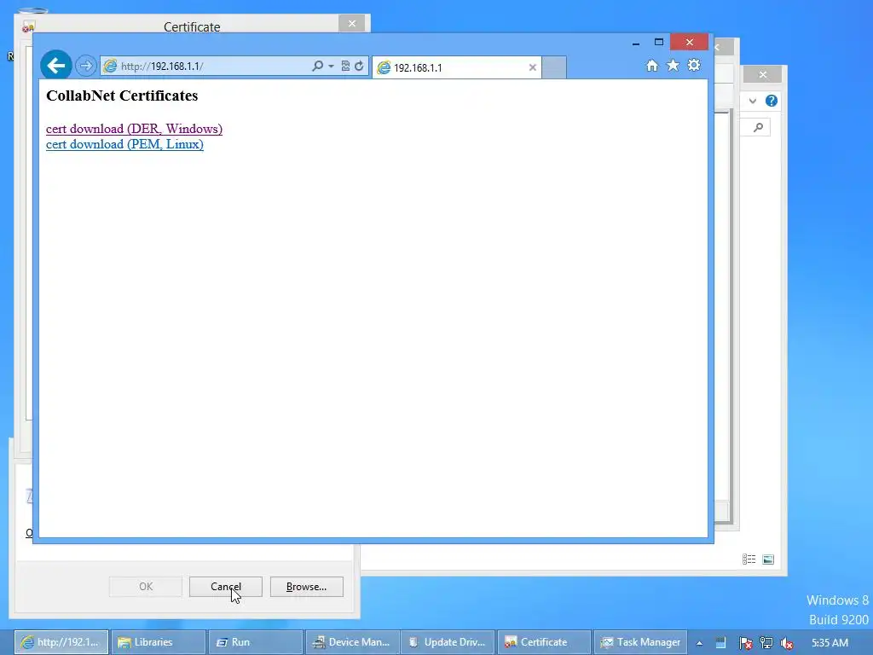Click the browser forward arrow button

[86, 66]
